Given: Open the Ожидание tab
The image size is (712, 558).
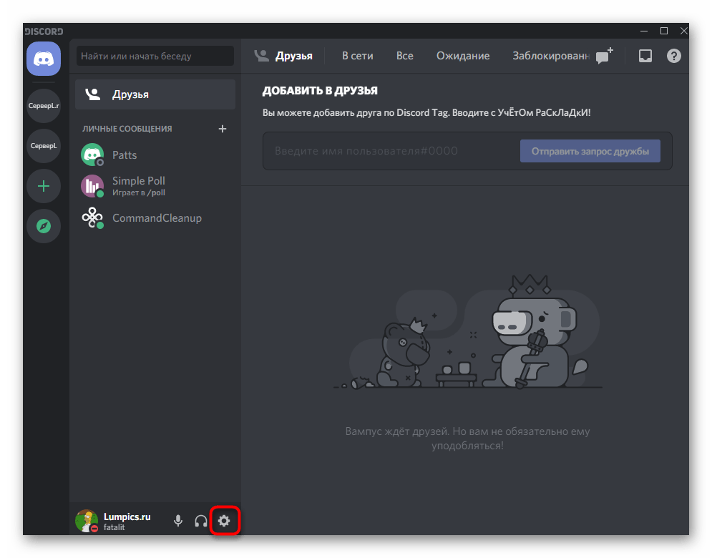Looking at the screenshot, I should [x=463, y=56].
